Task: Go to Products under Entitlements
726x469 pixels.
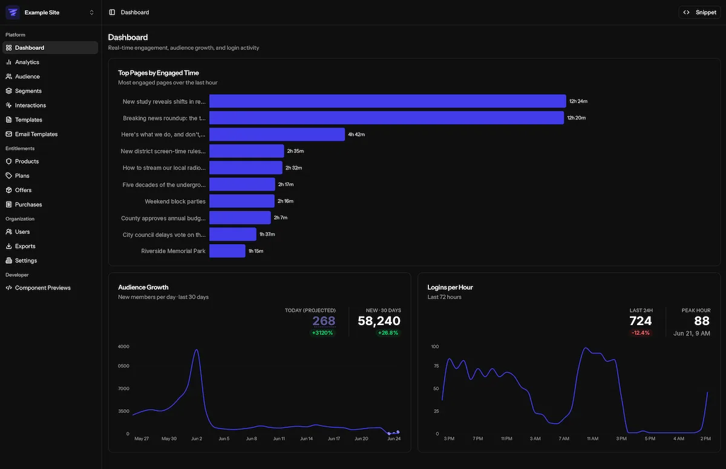Action: 50,161
